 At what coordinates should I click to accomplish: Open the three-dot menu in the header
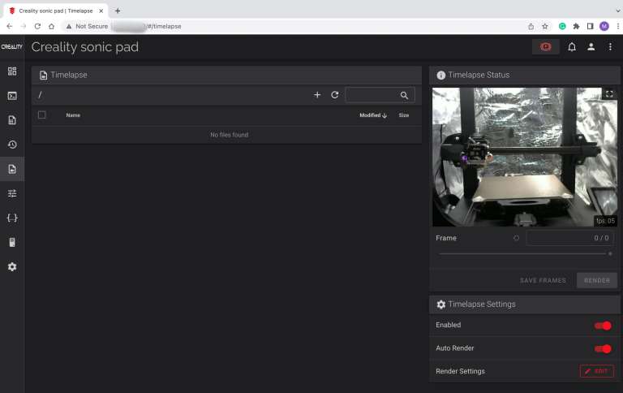pyautogui.click(x=610, y=47)
